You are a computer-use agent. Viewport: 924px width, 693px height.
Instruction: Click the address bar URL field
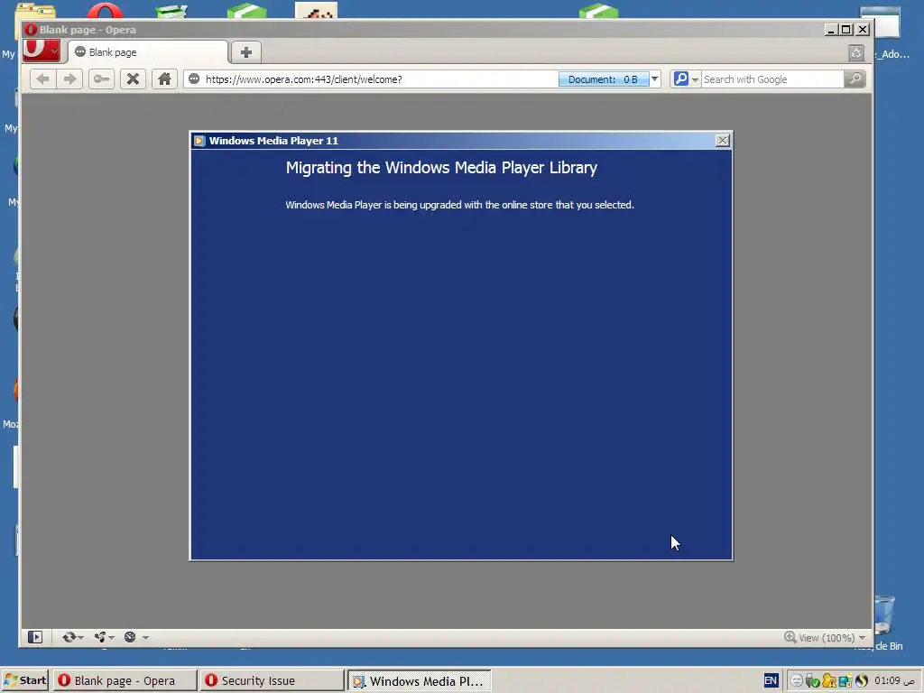tap(380, 79)
